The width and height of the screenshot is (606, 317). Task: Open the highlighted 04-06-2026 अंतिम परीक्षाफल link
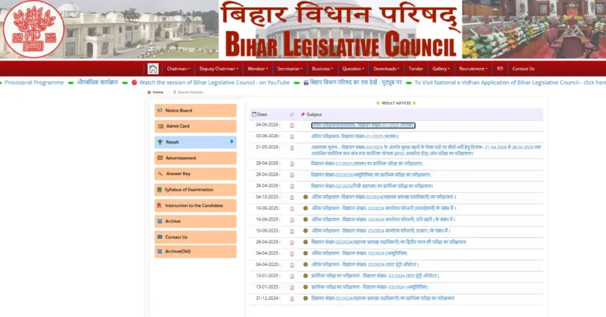(x=363, y=125)
